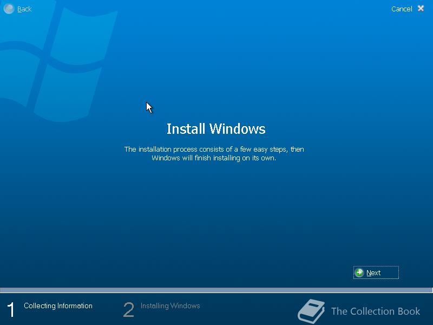Click the Install Windows heading
Viewport: 433px width, 325px height.
point(216,129)
